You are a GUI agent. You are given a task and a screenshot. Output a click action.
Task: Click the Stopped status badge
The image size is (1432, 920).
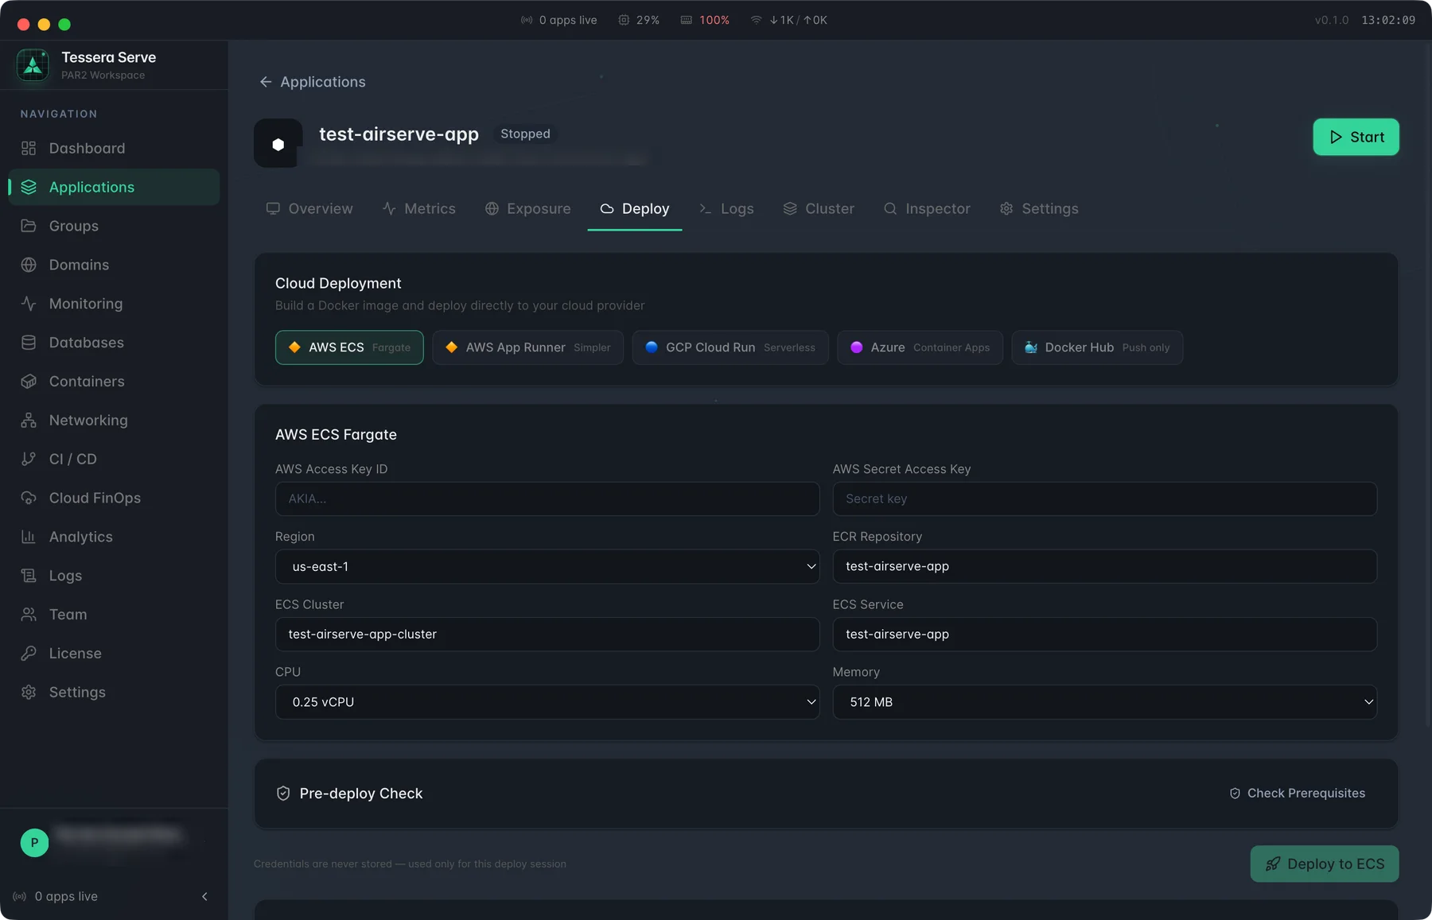point(525,134)
